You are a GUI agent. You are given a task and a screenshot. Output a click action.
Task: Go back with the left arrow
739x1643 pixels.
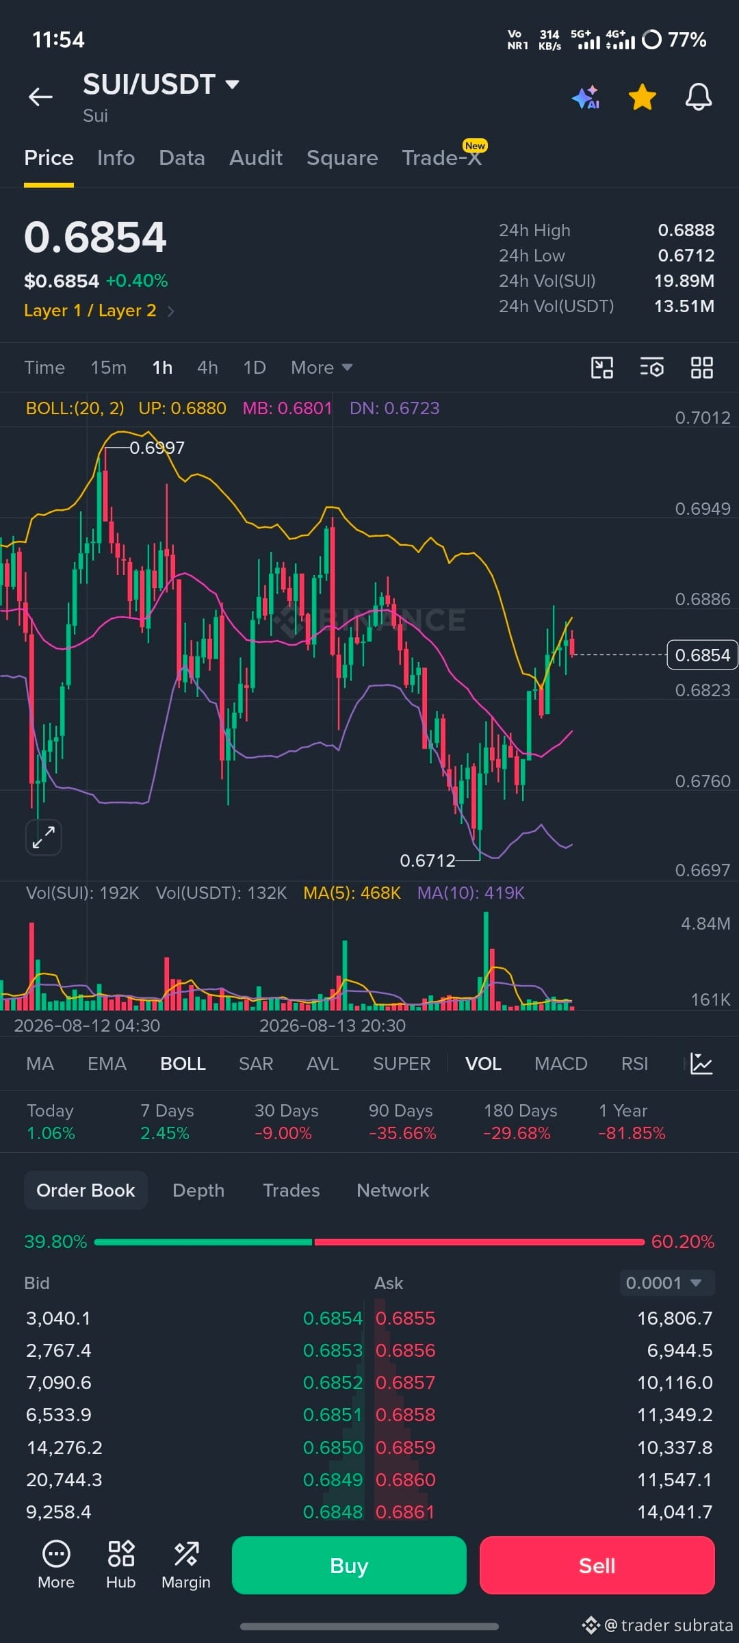point(40,97)
